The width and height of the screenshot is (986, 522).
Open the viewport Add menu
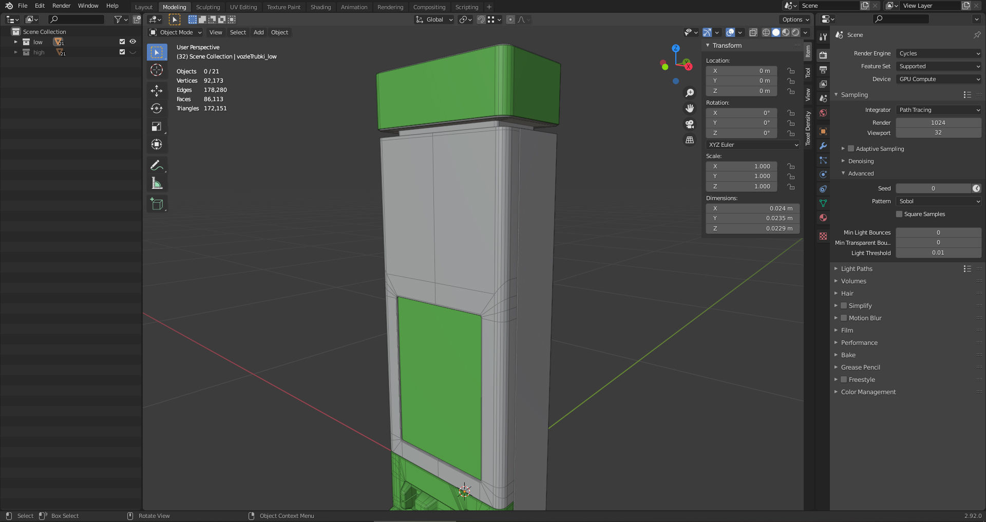point(259,32)
